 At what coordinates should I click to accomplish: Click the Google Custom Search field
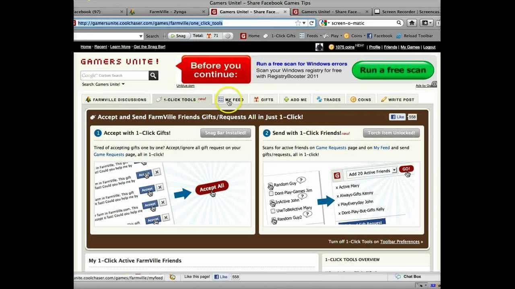pyautogui.click(x=115, y=75)
